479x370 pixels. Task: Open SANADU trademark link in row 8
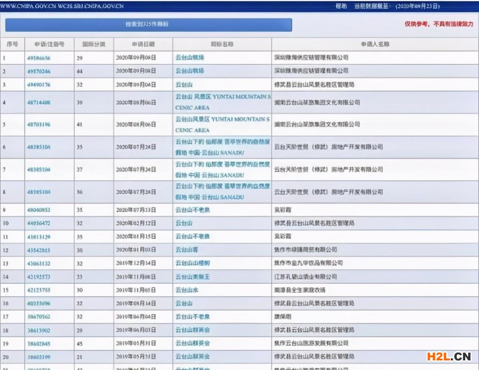pos(223,192)
